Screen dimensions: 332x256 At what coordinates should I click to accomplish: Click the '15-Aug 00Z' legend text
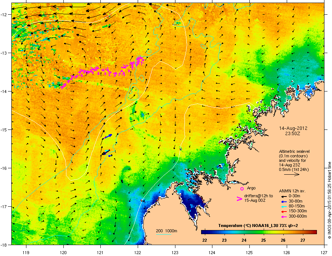(255, 200)
